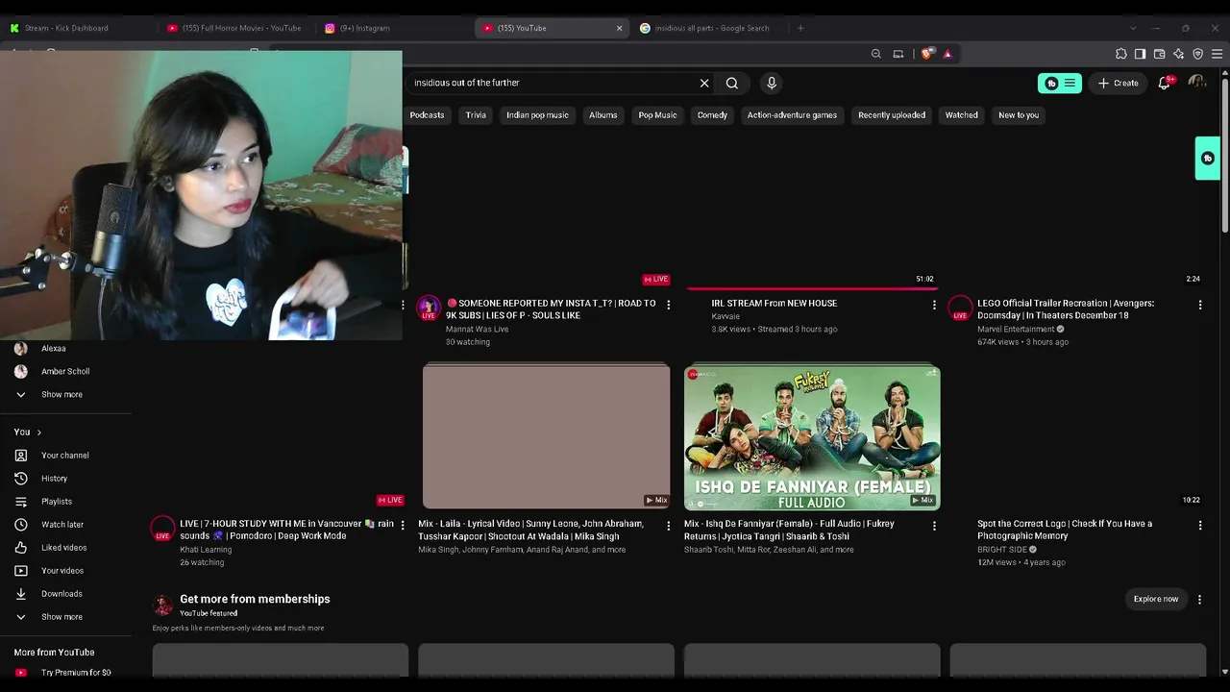
Task: Switch to Full Horror Movies - YouTube tab
Action: pyautogui.click(x=236, y=28)
